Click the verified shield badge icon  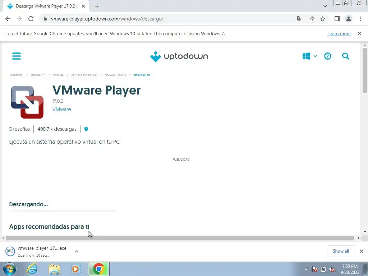tap(86, 129)
